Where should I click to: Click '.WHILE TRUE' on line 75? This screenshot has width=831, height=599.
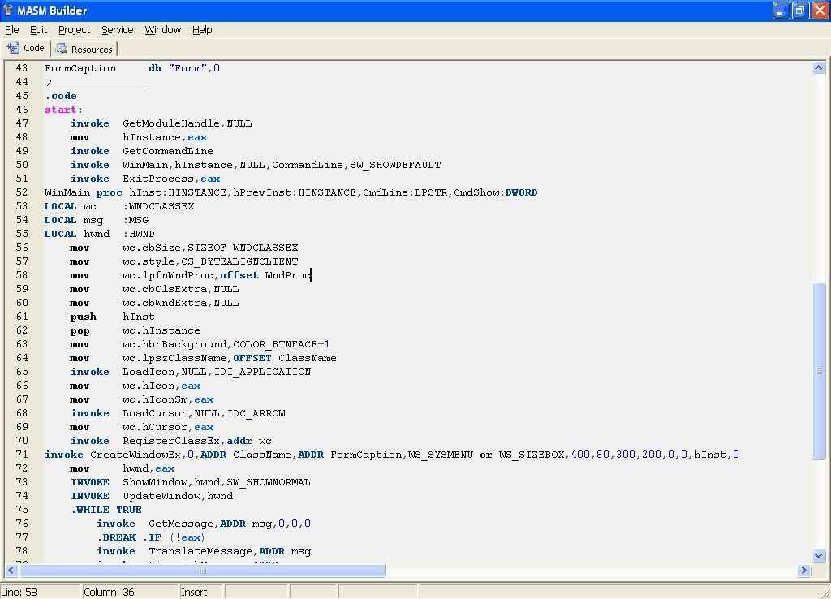click(x=106, y=510)
